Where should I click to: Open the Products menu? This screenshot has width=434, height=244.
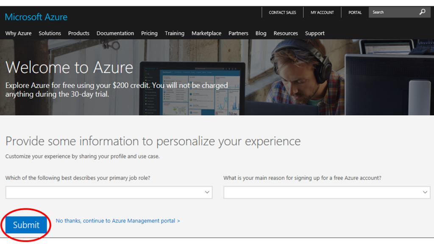[x=78, y=33]
